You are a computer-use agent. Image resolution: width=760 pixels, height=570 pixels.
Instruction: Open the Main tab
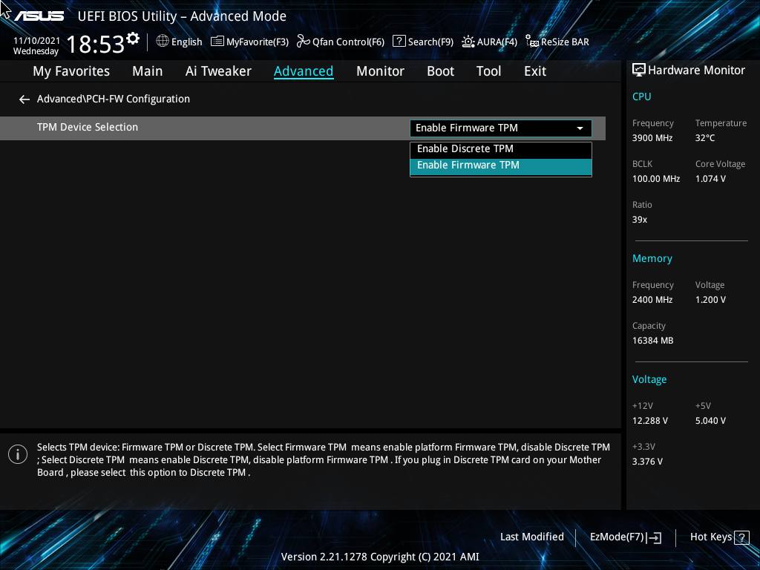click(x=148, y=71)
